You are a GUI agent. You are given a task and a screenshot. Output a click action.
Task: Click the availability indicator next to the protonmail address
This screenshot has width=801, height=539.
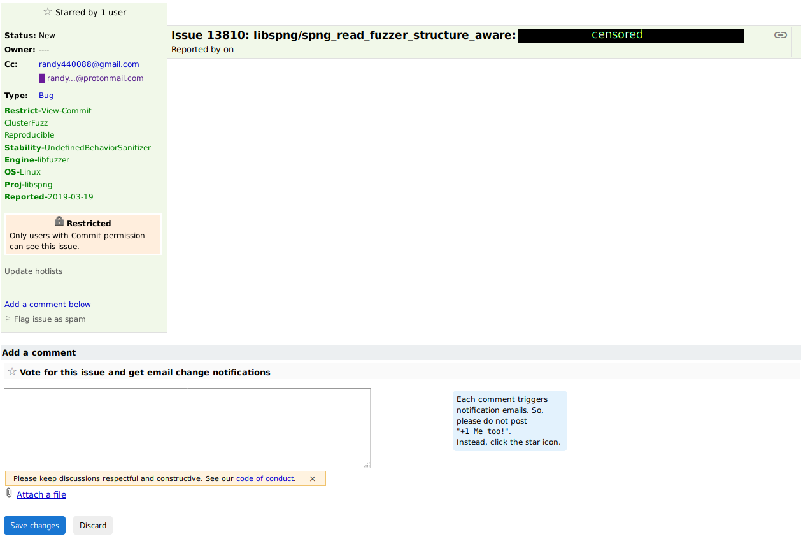[x=42, y=77]
